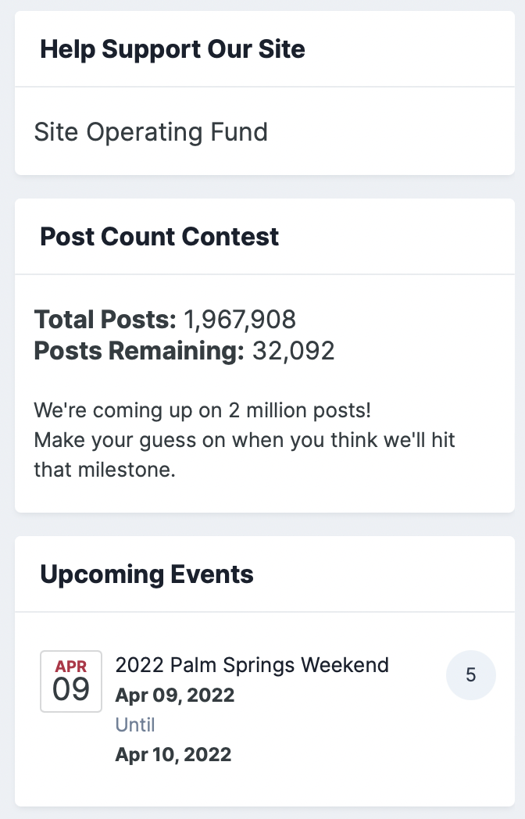Click the Help Support Our Site heading

(173, 50)
